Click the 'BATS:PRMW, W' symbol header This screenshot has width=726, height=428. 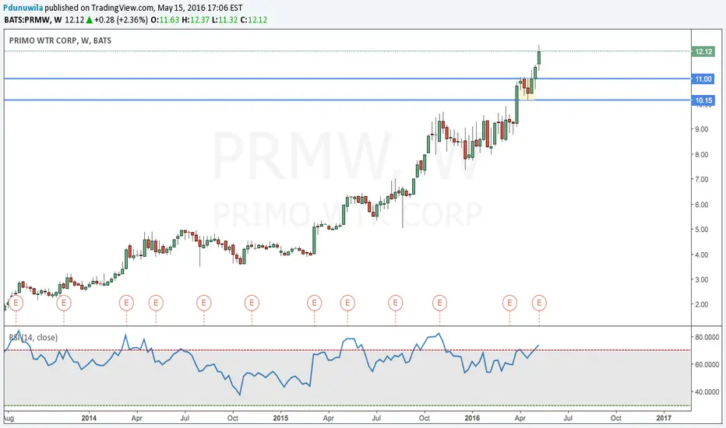[x=33, y=20]
